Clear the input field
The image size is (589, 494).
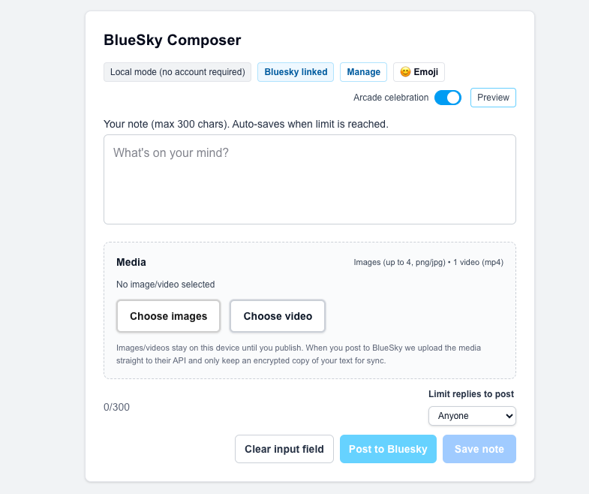point(284,449)
